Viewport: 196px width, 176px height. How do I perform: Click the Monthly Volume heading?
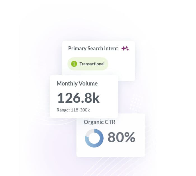pos(77,83)
